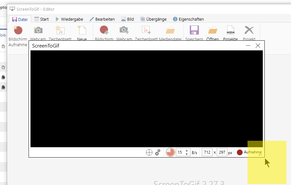Viewport: 291px width, 185px height.
Task: Open the Eigenschaften tab
Action: pyautogui.click(x=188, y=19)
